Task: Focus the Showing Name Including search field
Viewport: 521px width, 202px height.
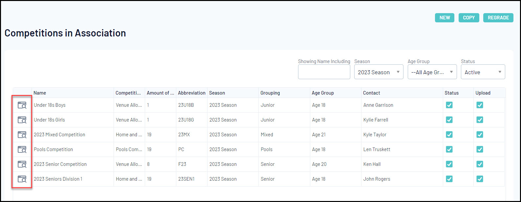Action: coord(324,72)
